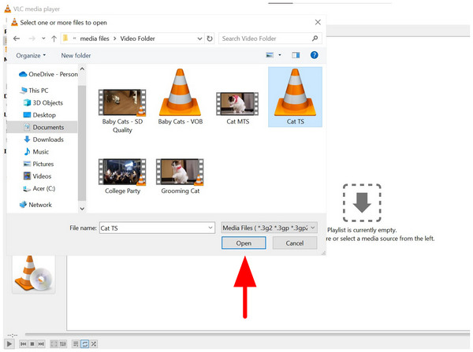Click sidebar scrollbar down arrow

[82, 209]
